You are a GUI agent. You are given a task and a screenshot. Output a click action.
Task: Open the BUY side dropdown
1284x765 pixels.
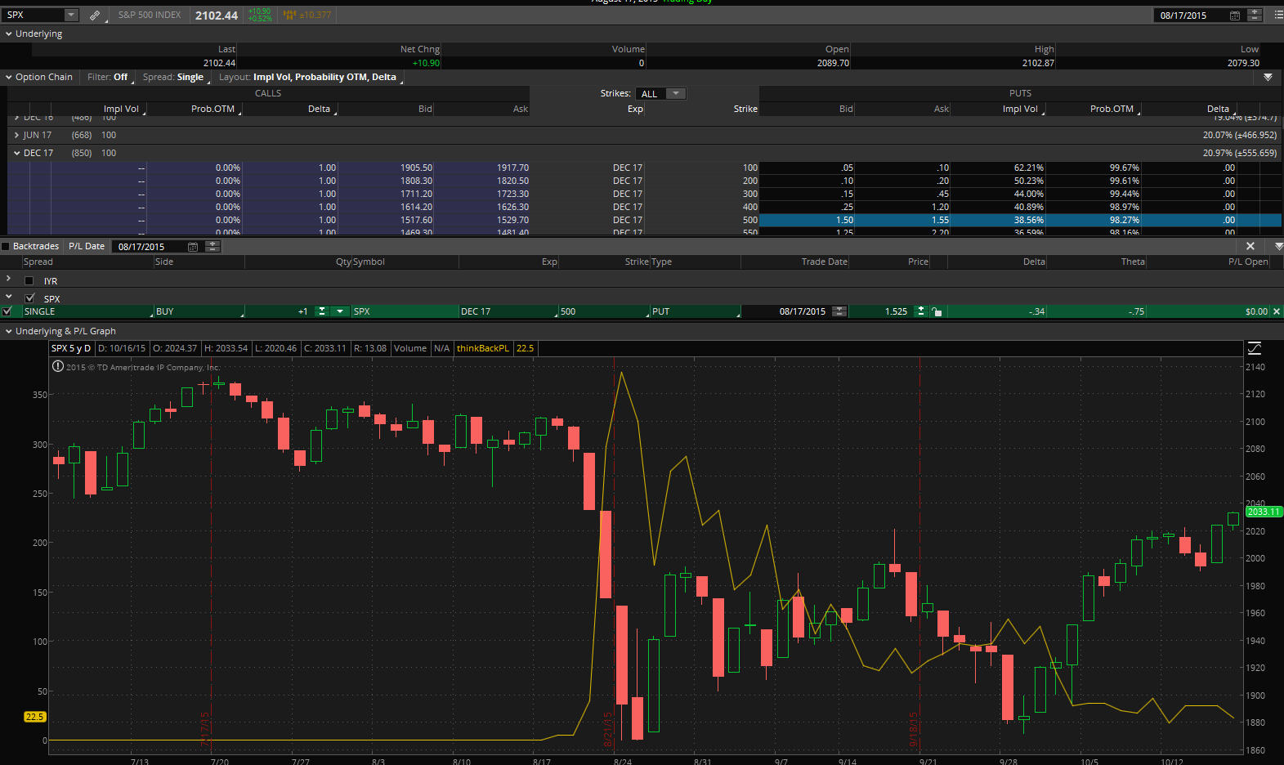(199, 311)
